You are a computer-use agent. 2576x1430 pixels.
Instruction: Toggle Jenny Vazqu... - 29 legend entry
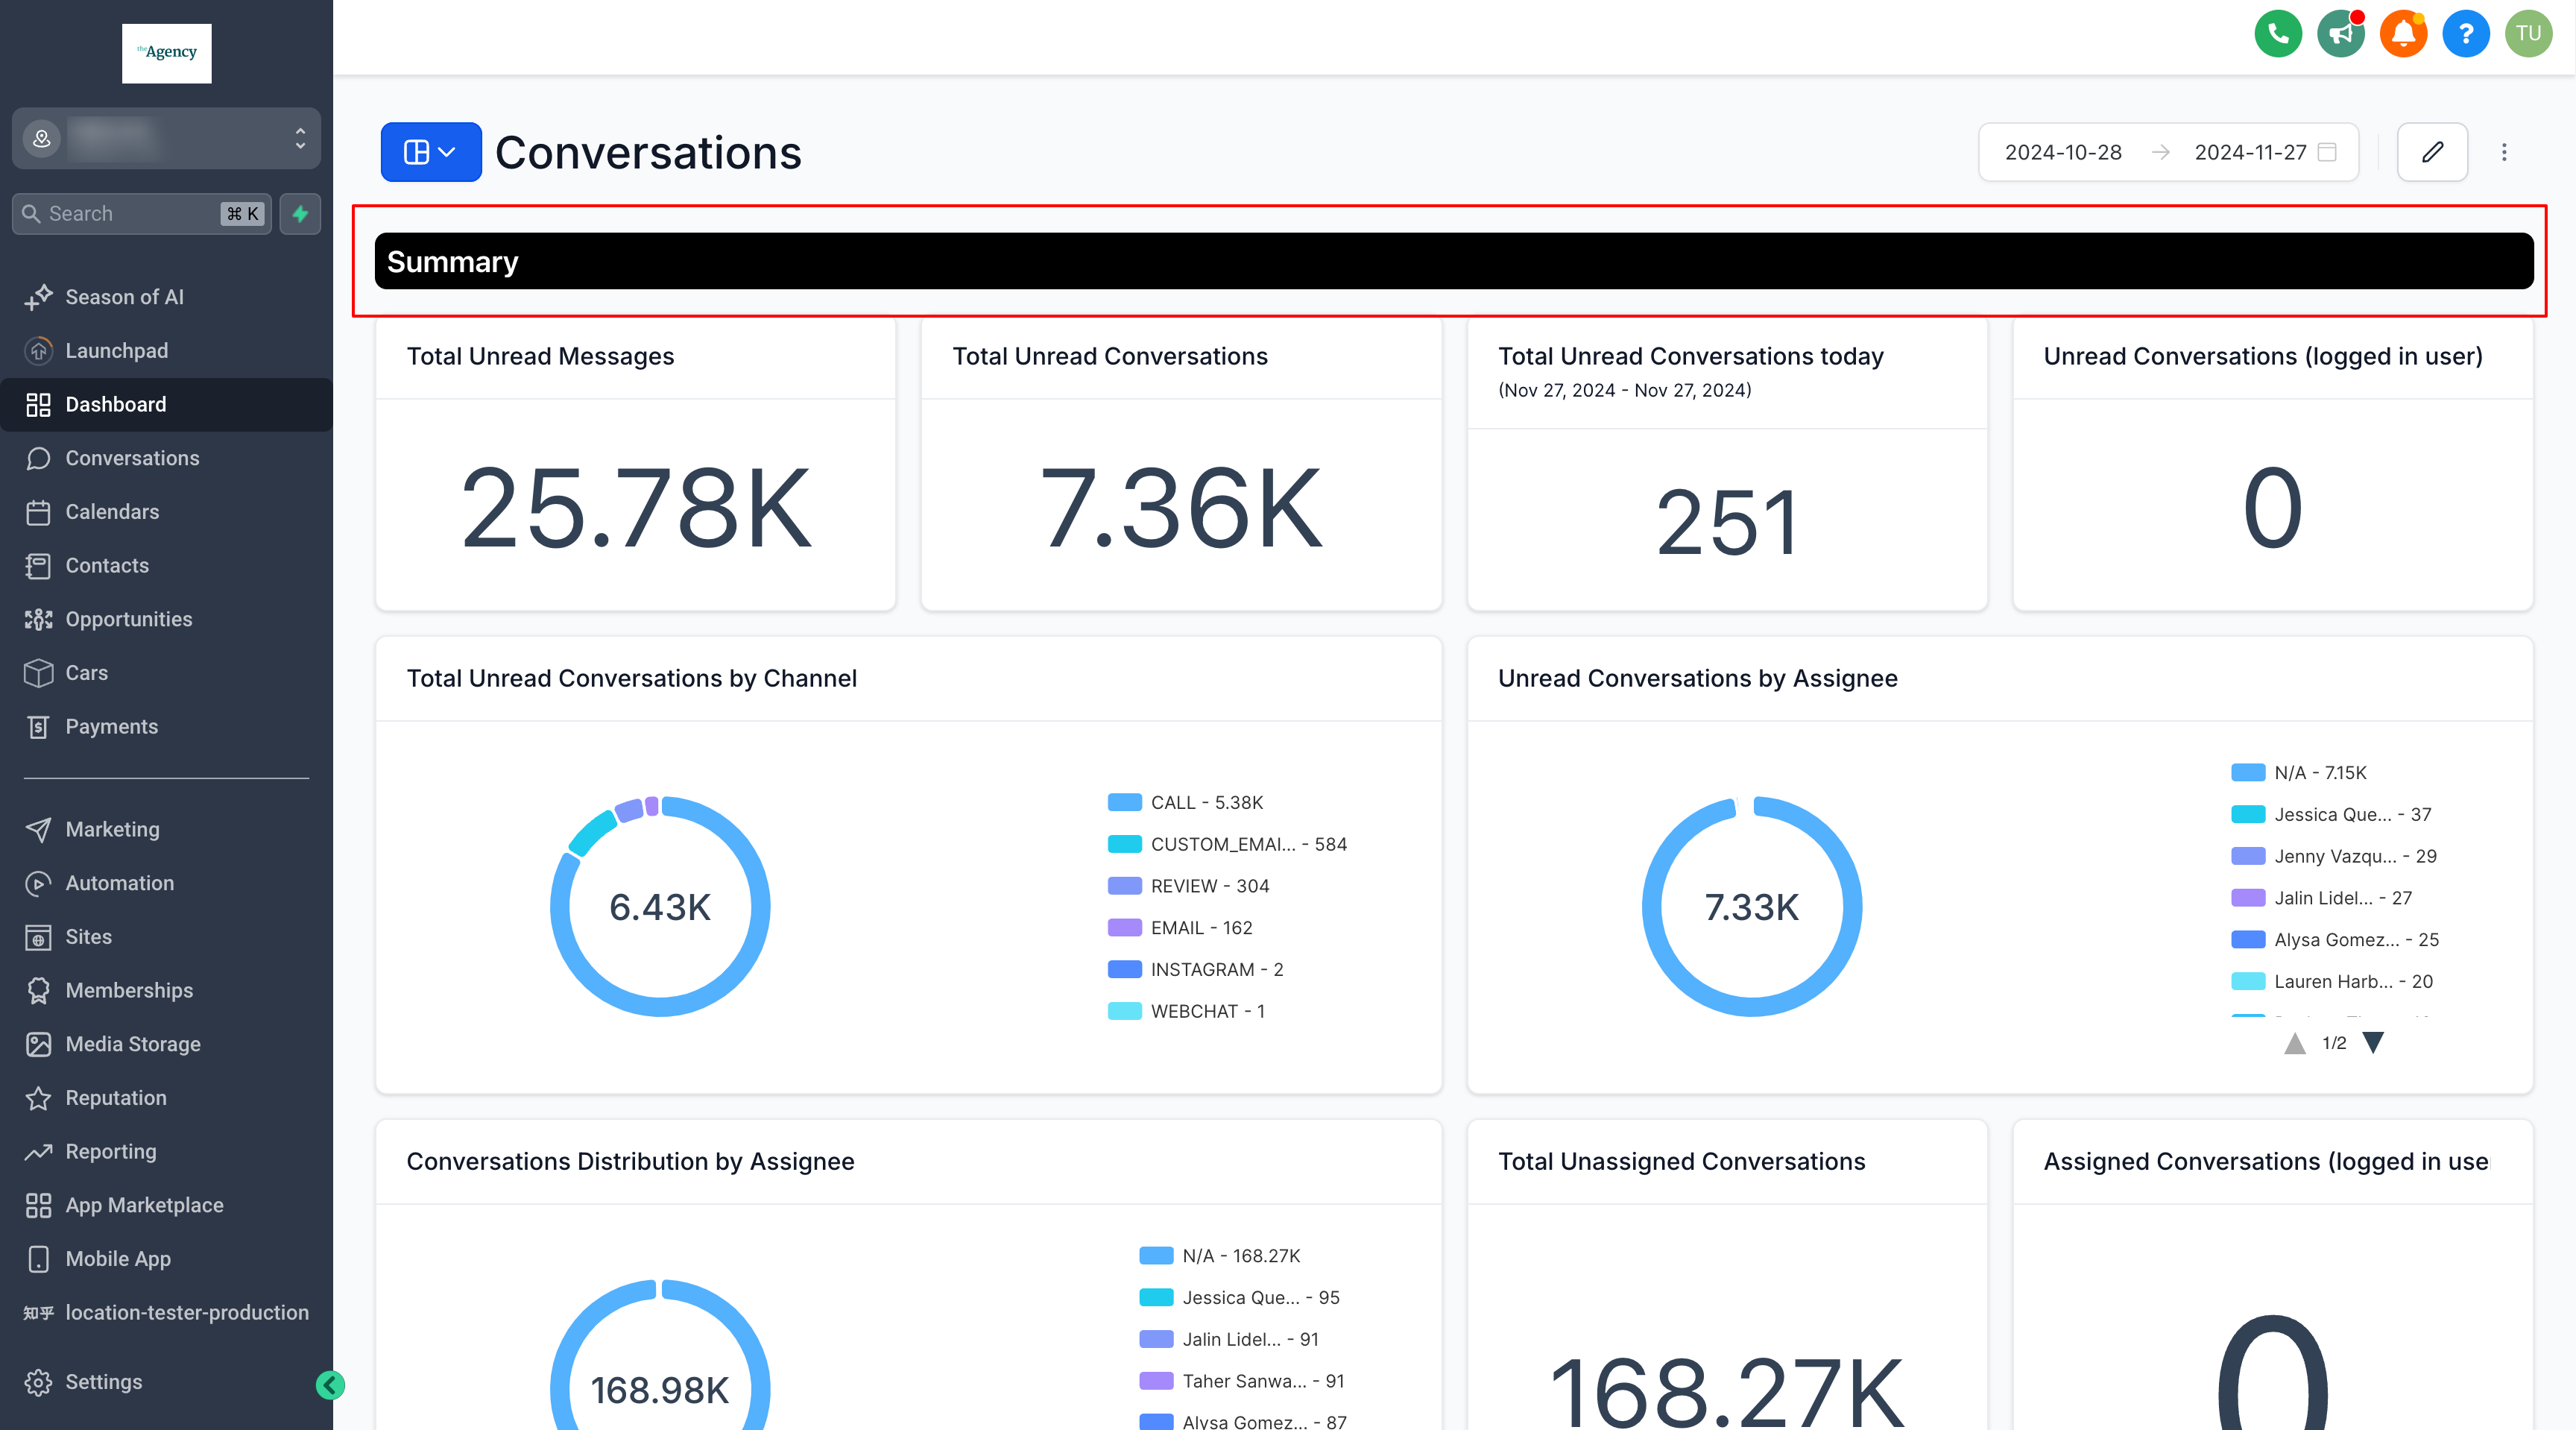(x=2334, y=857)
